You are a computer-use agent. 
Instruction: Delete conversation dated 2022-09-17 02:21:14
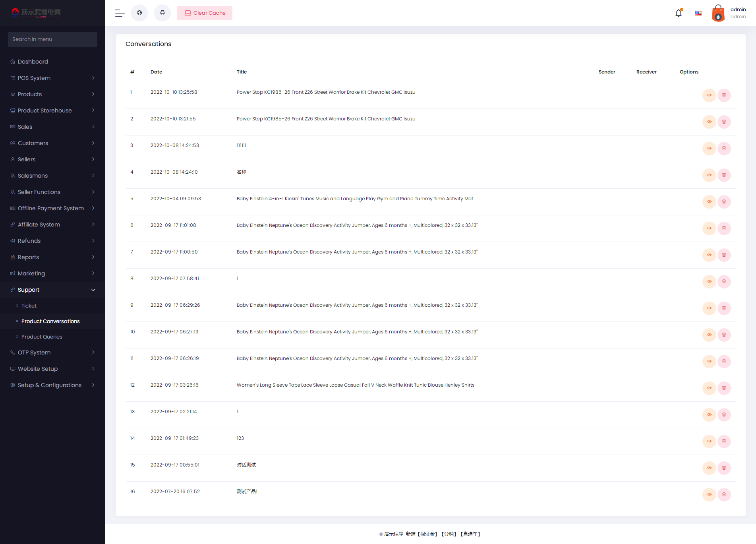coord(724,415)
